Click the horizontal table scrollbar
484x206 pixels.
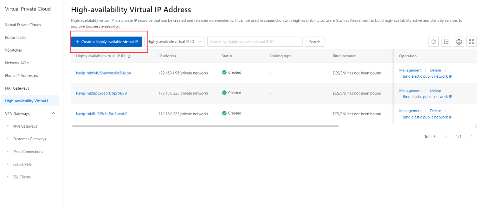point(205,126)
